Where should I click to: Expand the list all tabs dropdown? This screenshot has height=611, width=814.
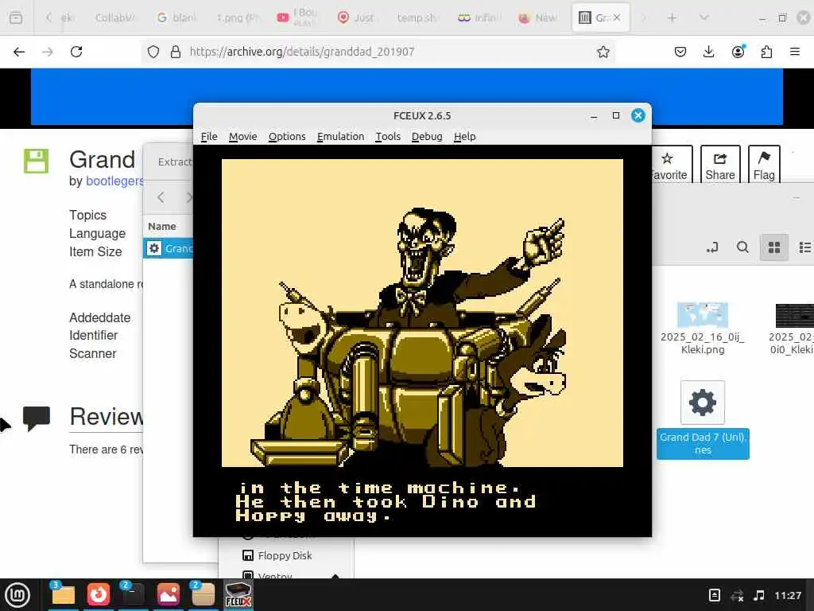(704, 18)
